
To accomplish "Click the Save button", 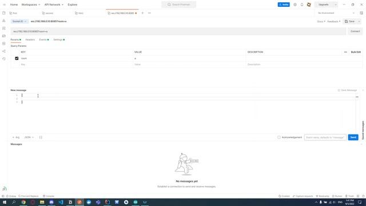I will [x=349, y=21].
